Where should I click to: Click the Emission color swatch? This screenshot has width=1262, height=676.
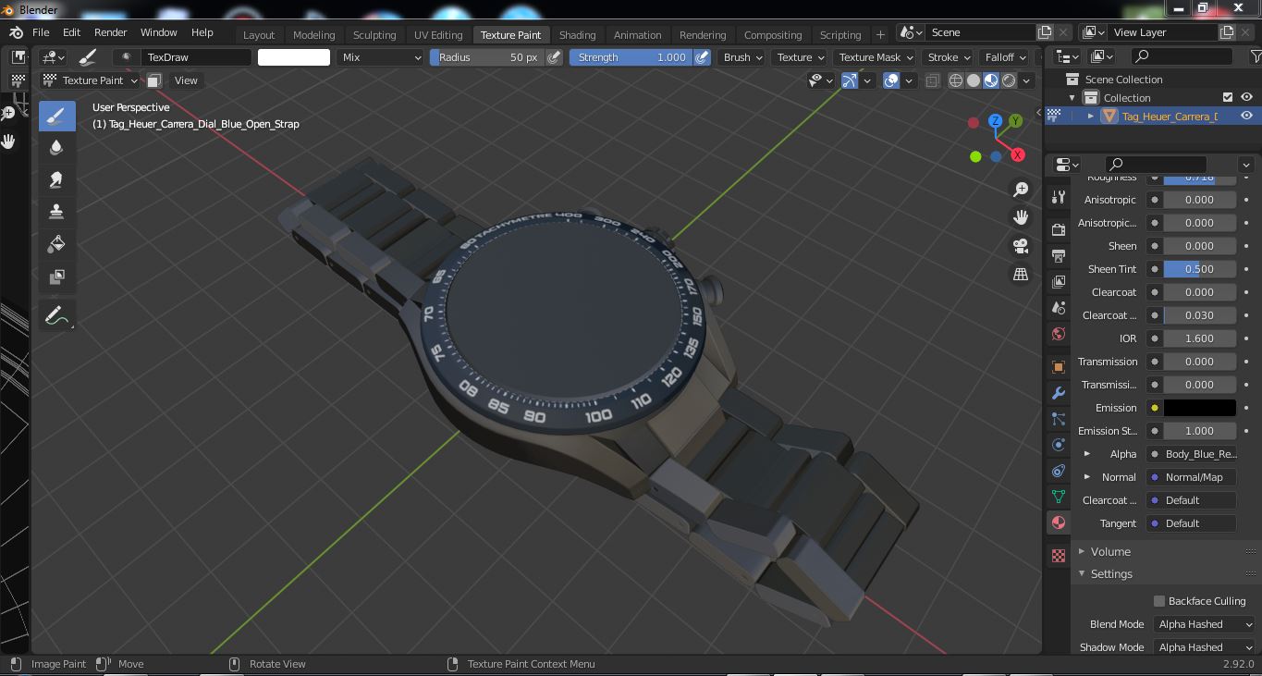click(x=1199, y=408)
